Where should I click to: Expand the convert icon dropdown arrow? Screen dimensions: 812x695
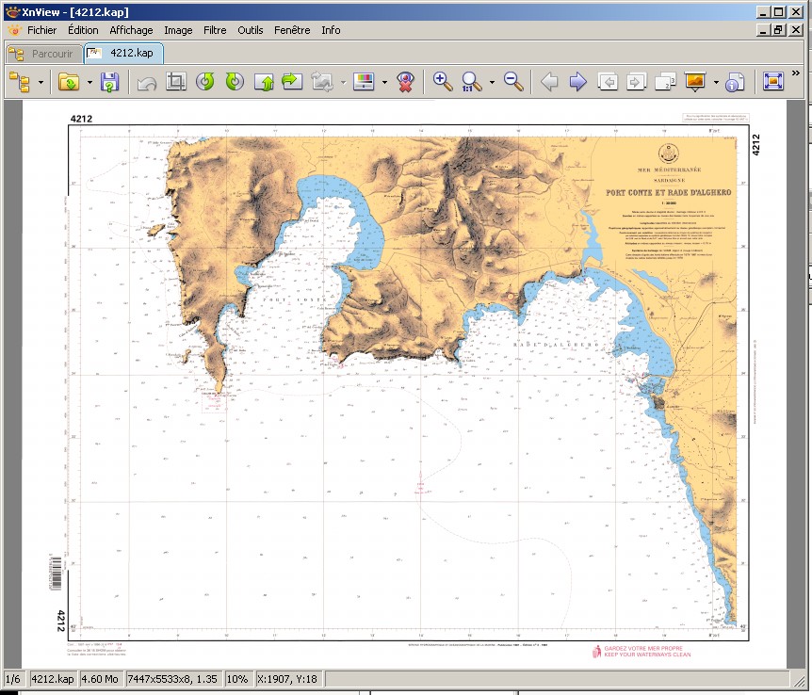pyautogui.click(x=343, y=82)
